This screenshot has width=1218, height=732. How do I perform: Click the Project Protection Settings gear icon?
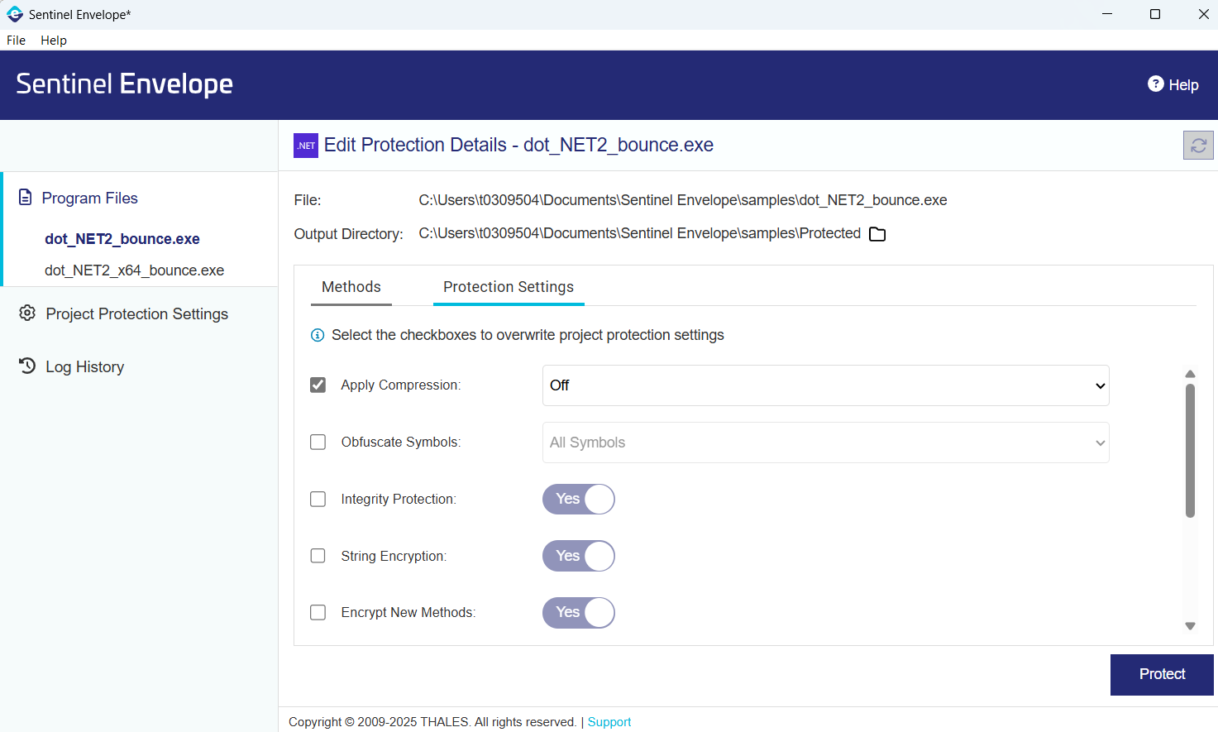[27, 313]
